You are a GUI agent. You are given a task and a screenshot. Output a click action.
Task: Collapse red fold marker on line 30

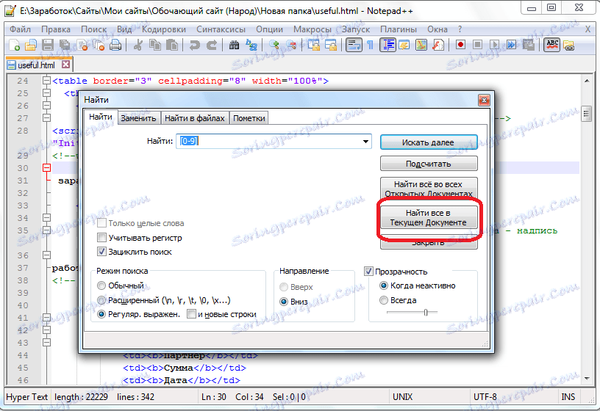46,167
